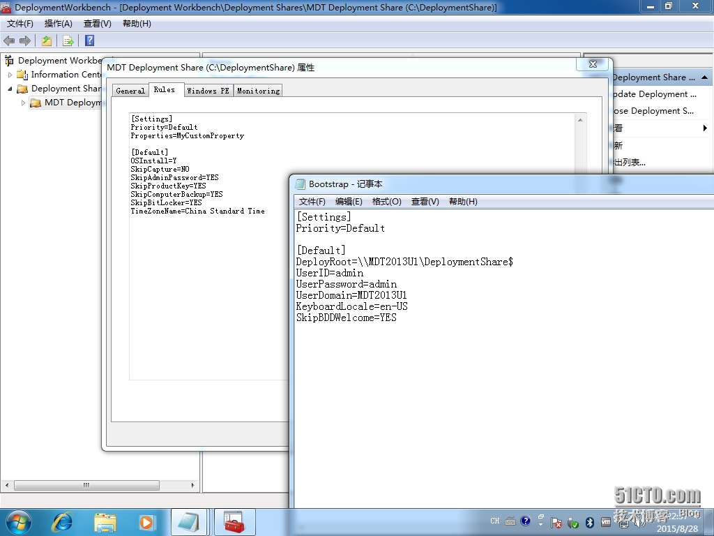The image size is (714, 536).
Task: Switch to the Deployment Workbench taskbar button
Action: [x=234, y=522]
